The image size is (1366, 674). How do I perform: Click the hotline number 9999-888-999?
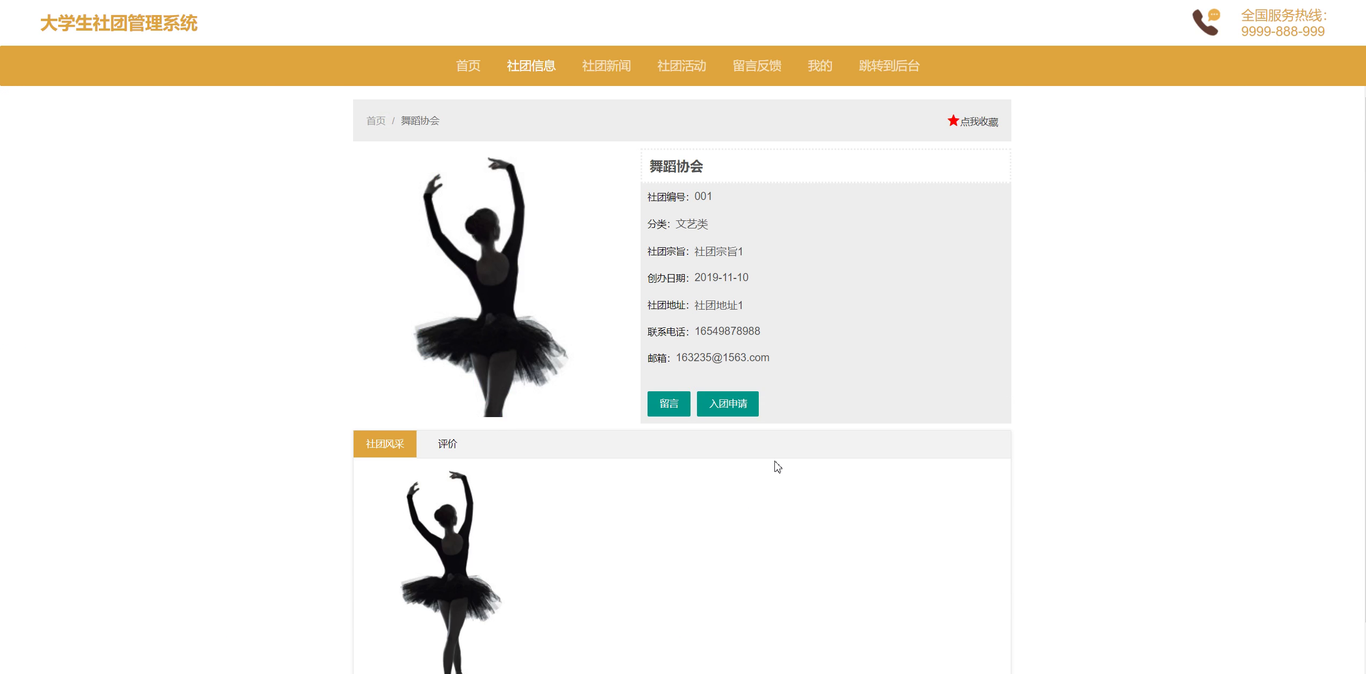[1283, 32]
